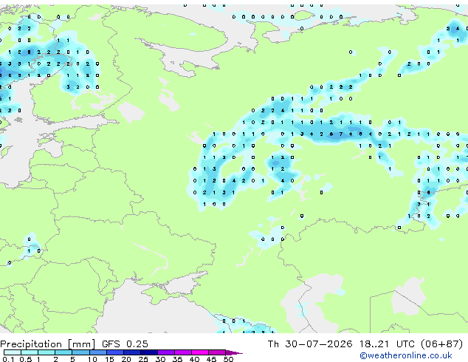Click the '10' legend scale label
Image resolution: width=468 pixels, height=362 pixels.
[x=92, y=359]
